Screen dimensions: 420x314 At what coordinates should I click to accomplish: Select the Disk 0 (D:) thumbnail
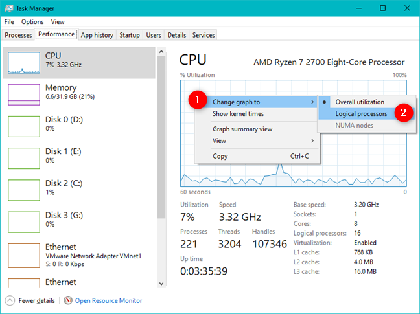click(24, 126)
